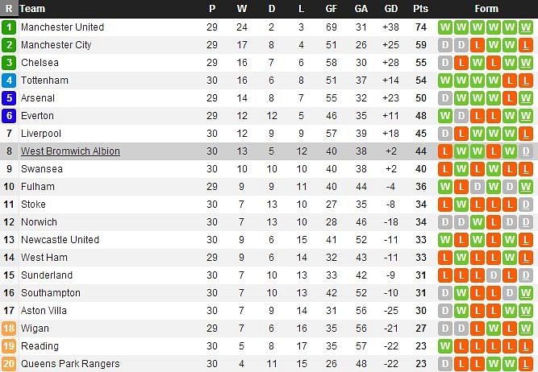
Task: Click the GD column header
Action: point(391,9)
